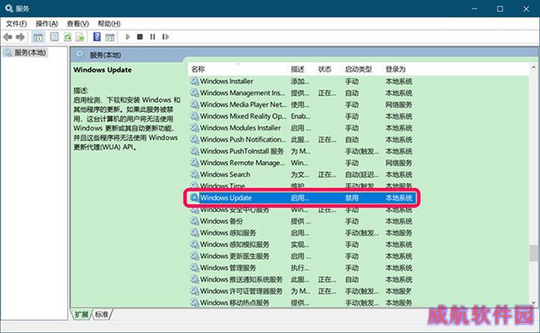Select the Windows 更新医生服务 row
This screenshot has height=333, width=540.
302,256
